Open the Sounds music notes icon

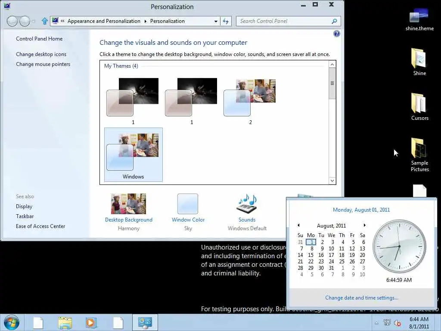[x=247, y=203]
